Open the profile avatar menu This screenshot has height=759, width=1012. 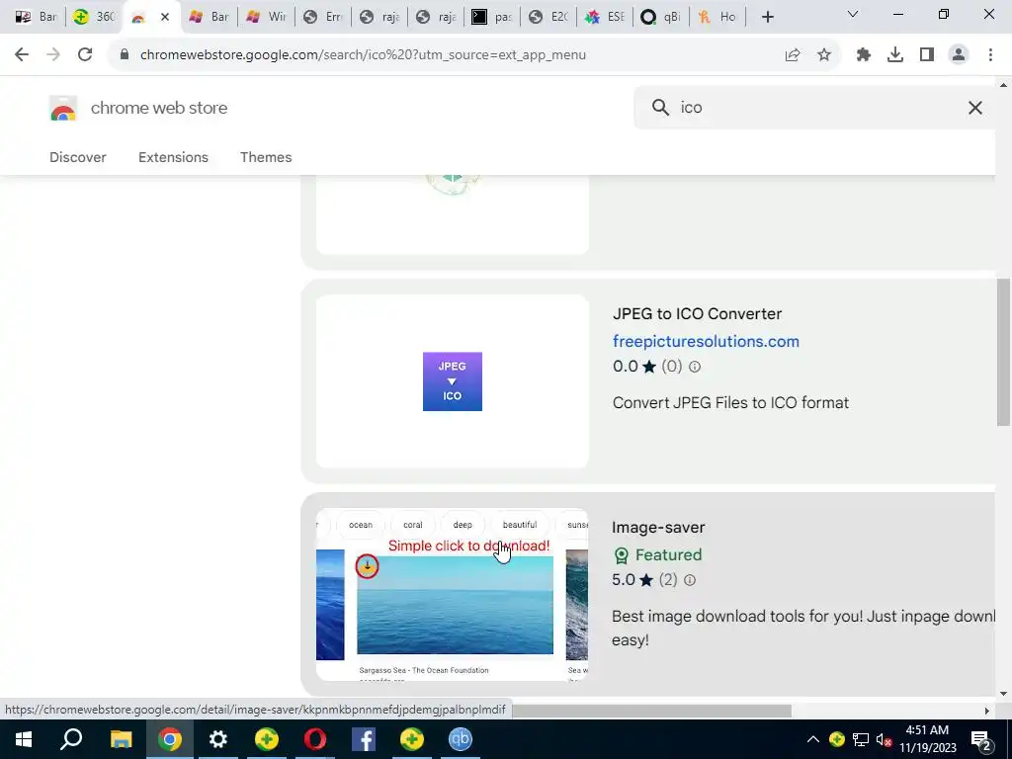coord(959,55)
